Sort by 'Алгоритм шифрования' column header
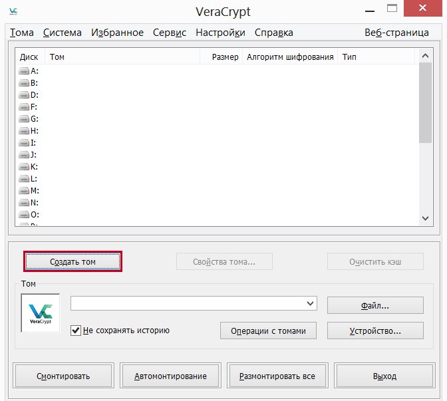The image size is (447, 401). [290, 57]
